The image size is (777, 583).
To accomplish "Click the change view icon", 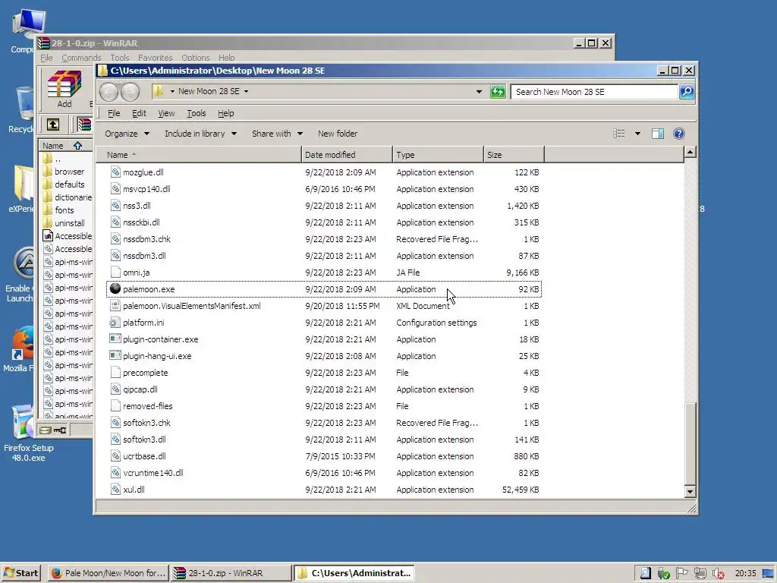I will tap(619, 134).
